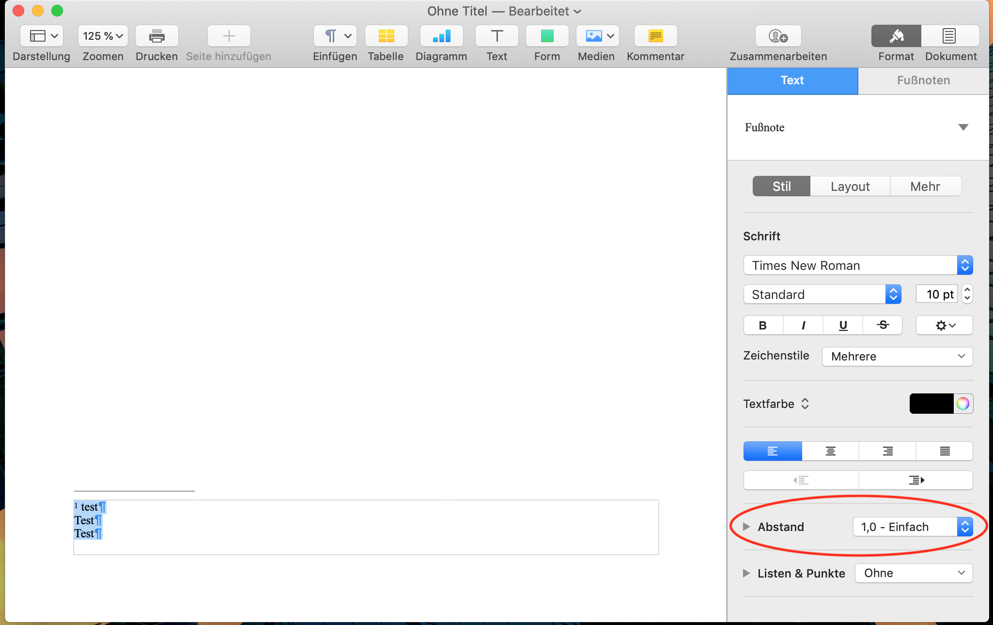Increase indent with right indent button
The height and width of the screenshot is (625, 993).
[915, 480]
